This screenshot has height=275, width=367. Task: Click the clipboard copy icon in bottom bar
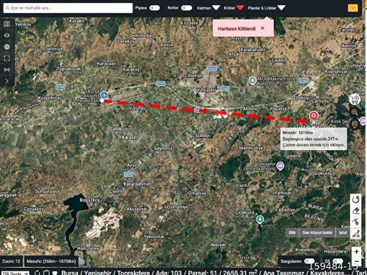46,273
